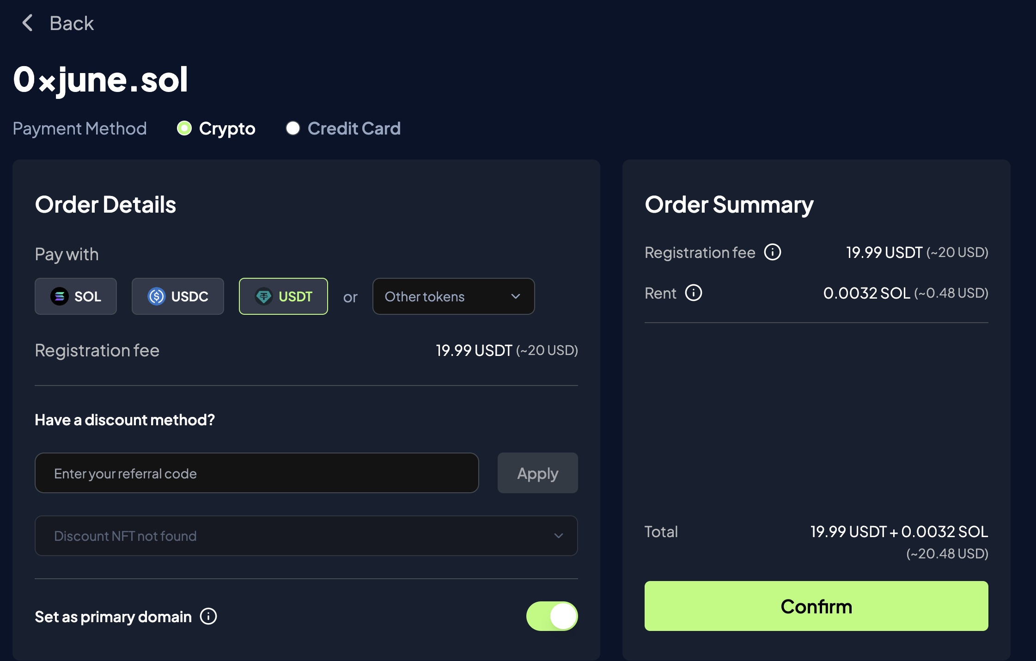The height and width of the screenshot is (661, 1036).
Task: Select the Crypto payment radio button
Action: 184,128
